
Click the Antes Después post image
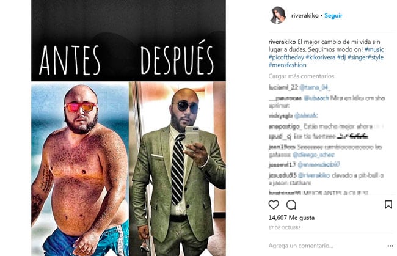(128, 128)
